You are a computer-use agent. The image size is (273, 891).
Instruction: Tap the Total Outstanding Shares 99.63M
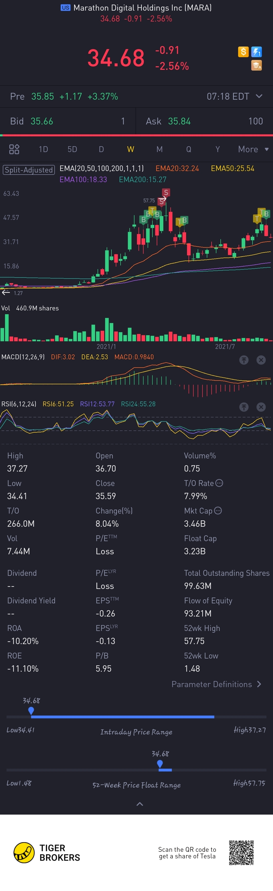tap(198, 586)
